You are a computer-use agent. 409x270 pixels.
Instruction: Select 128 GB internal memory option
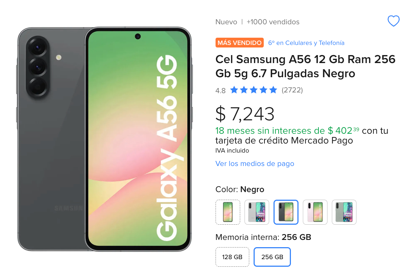click(x=233, y=257)
